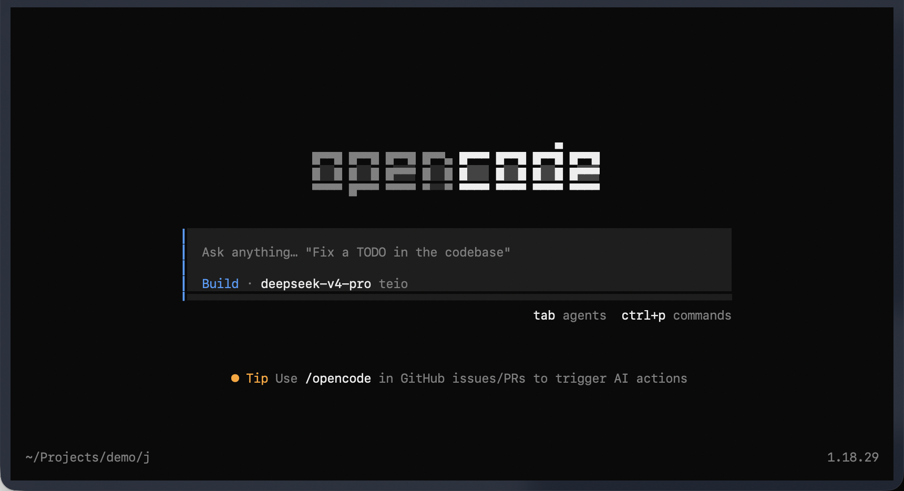The image size is (904, 491).
Task: Click the tab agents hint
Action: [x=570, y=315]
